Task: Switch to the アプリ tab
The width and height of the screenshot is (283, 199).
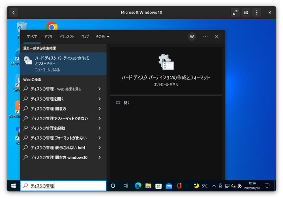Action: [x=48, y=37]
